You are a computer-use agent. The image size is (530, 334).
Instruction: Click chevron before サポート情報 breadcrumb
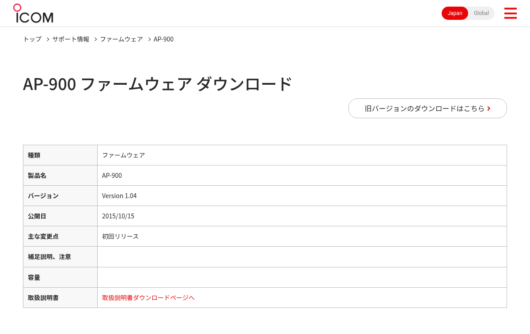(x=48, y=39)
